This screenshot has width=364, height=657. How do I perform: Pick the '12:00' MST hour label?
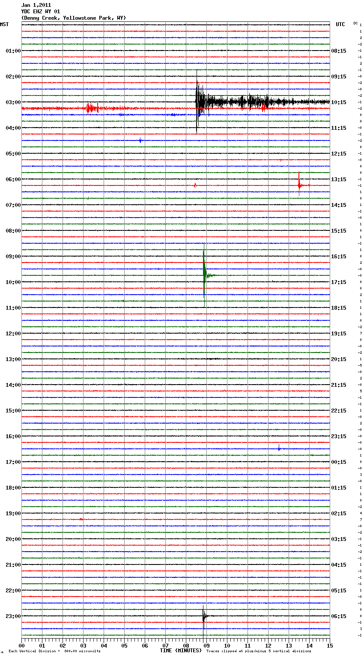tap(13, 334)
